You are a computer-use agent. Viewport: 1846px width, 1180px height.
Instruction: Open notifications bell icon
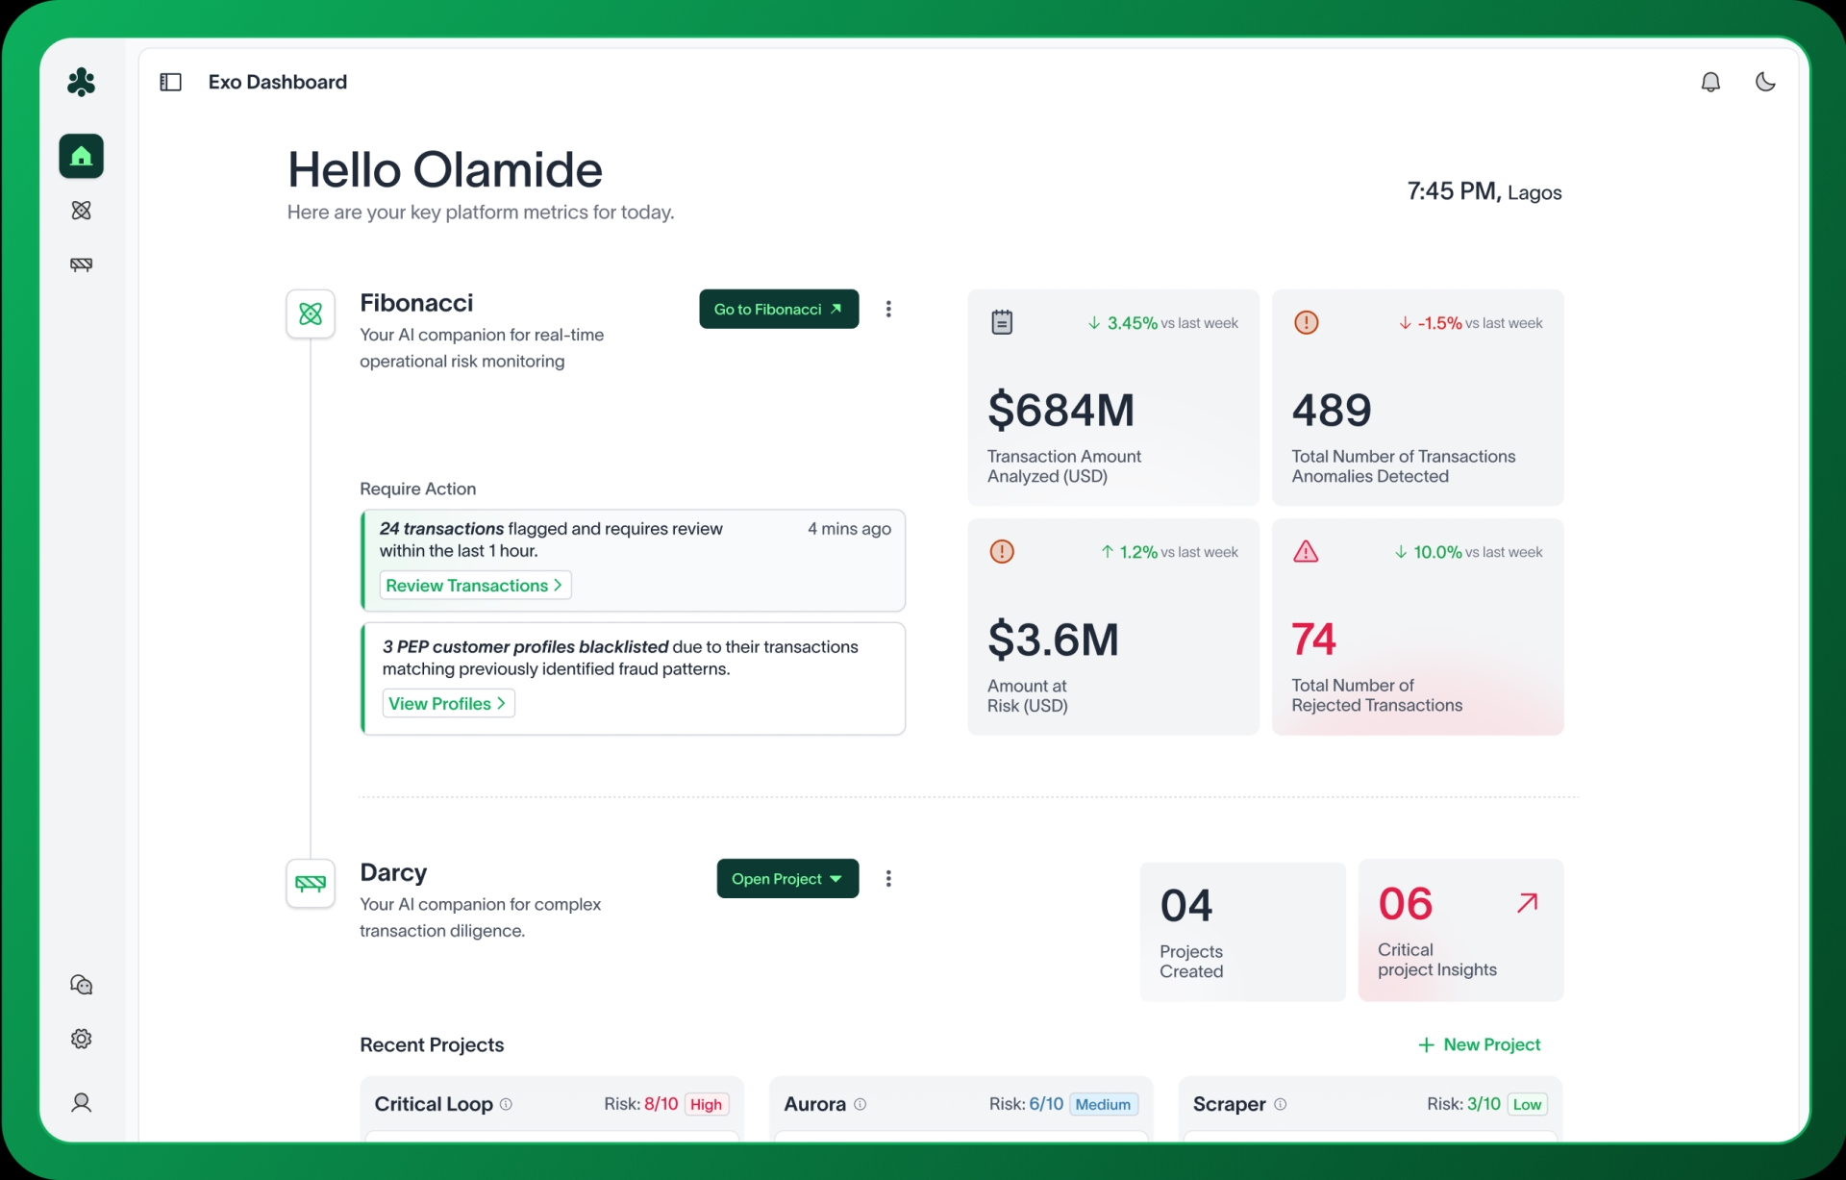click(x=1710, y=82)
